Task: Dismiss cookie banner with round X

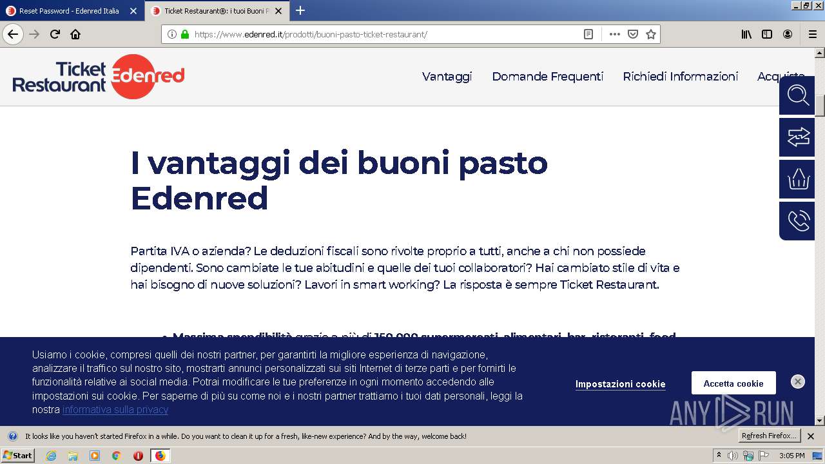Action: point(798,382)
